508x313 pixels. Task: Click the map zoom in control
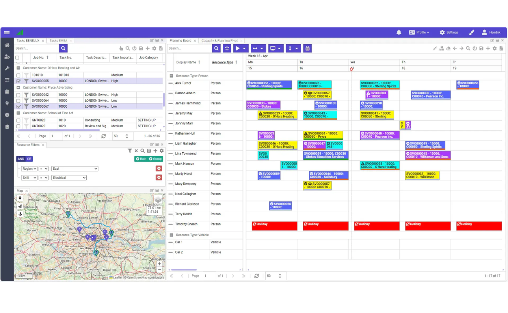[159, 264]
